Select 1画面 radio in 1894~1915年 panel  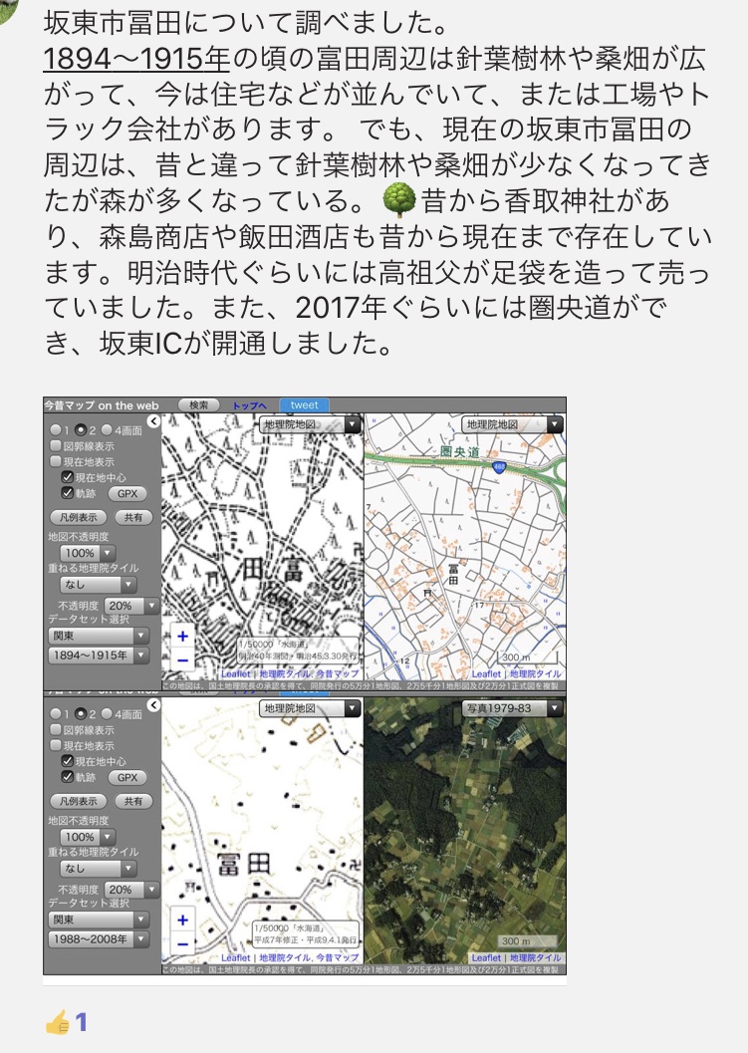pos(56,429)
